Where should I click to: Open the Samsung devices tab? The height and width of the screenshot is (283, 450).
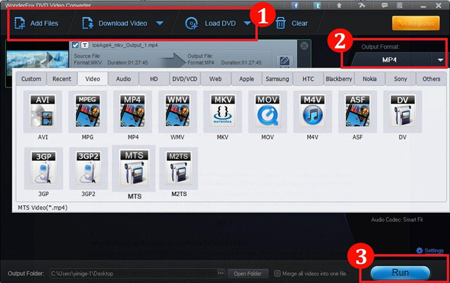click(x=277, y=79)
